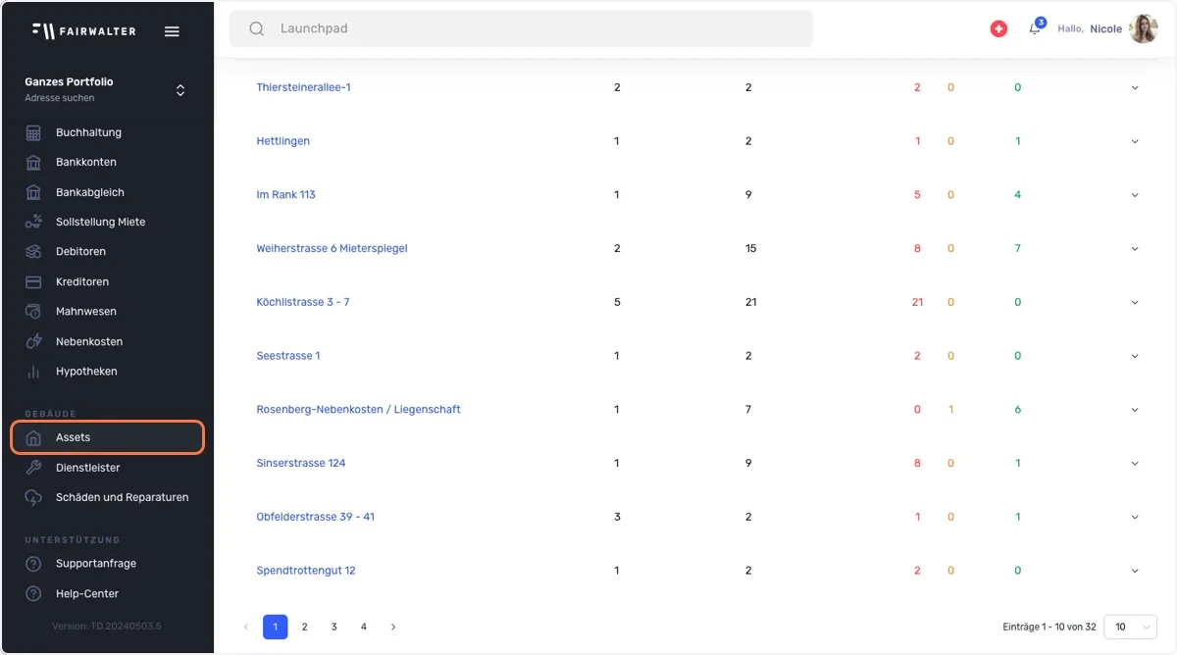Click the Fairwalter logo
This screenshot has width=1177, height=655.
click(83, 30)
